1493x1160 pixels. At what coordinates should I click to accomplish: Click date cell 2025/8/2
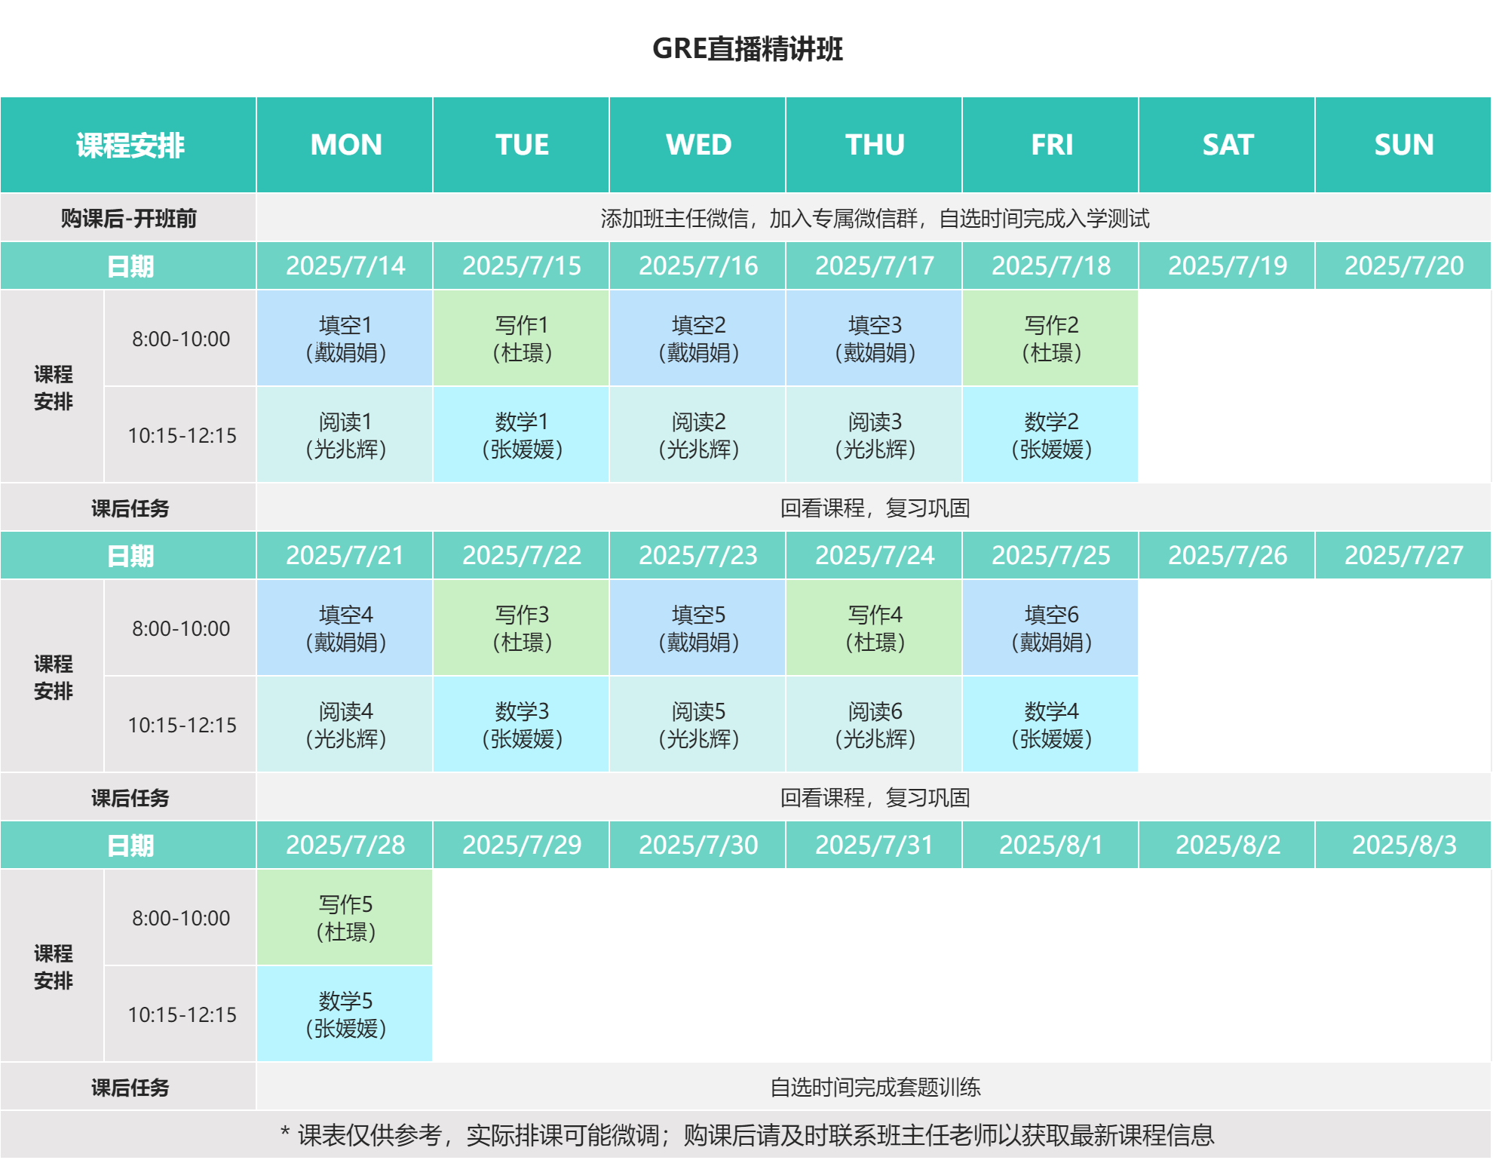click(1228, 845)
